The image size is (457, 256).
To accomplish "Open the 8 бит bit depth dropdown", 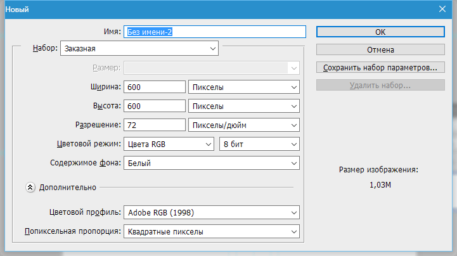I will tap(259, 144).
